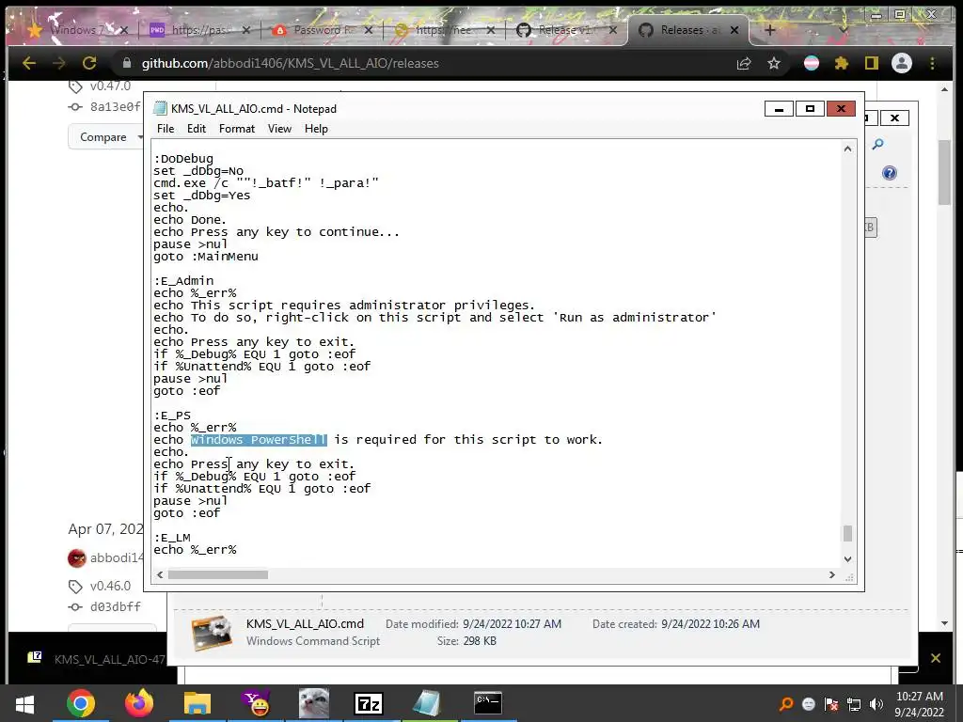Open Yahoo Messenger taskbar icon
This screenshot has width=963, height=722.
point(256,703)
